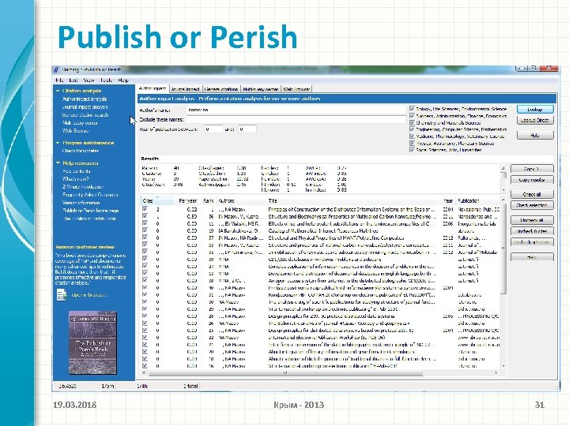This screenshot has height=426, width=569.
Task: Click the Copy > button
Action: [532, 169]
